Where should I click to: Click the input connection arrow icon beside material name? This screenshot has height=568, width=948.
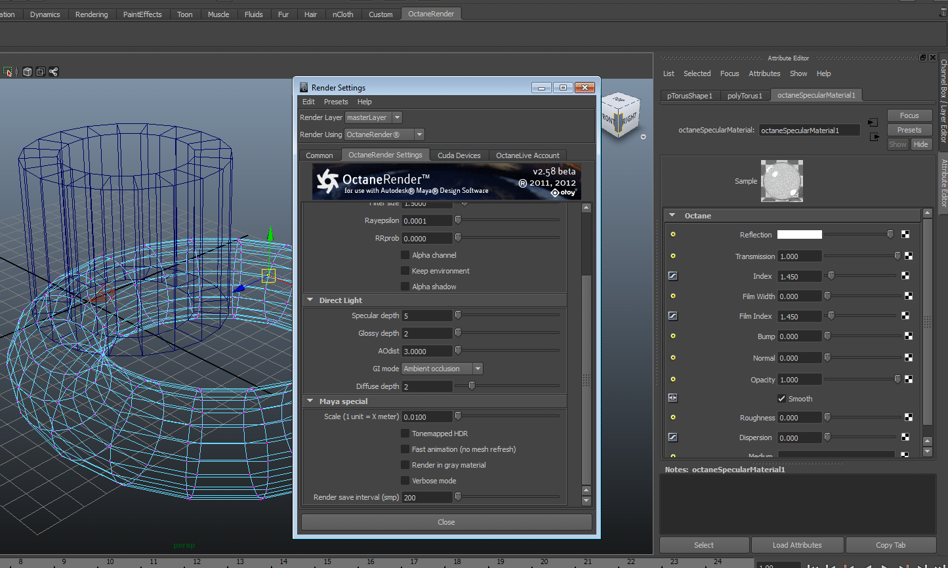coord(873,123)
